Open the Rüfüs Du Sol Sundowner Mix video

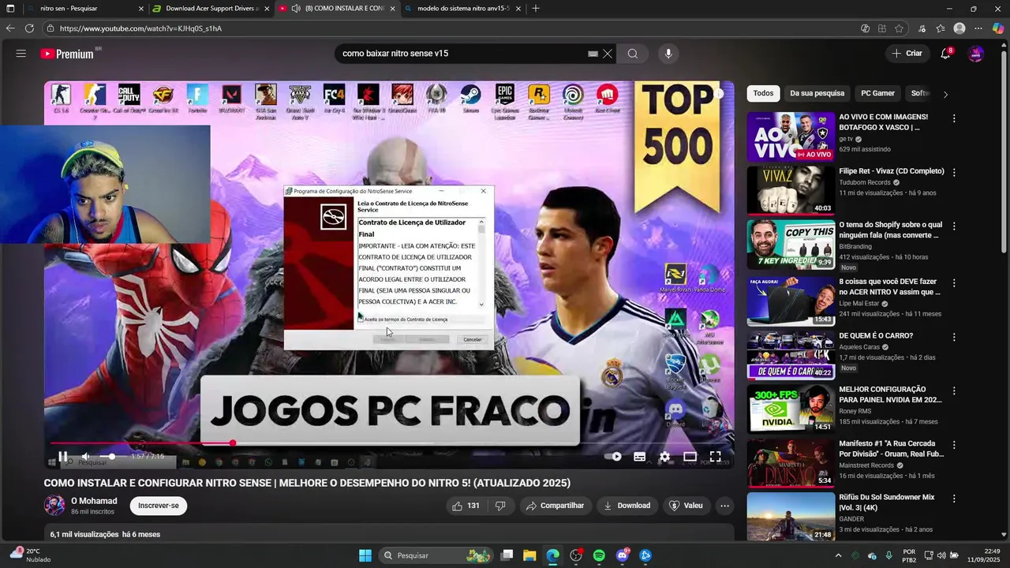point(791,517)
